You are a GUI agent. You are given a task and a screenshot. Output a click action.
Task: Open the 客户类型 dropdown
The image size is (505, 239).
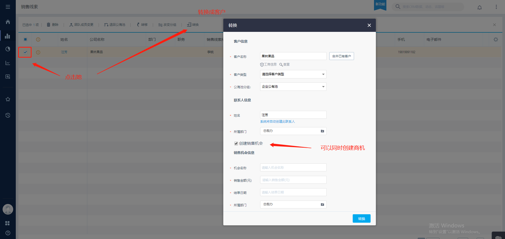click(293, 74)
